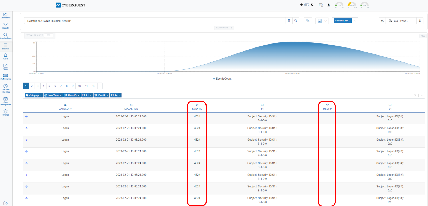Click the trash icon to clear the query
The height and width of the screenshot is (206, 428).
point(289,21)
